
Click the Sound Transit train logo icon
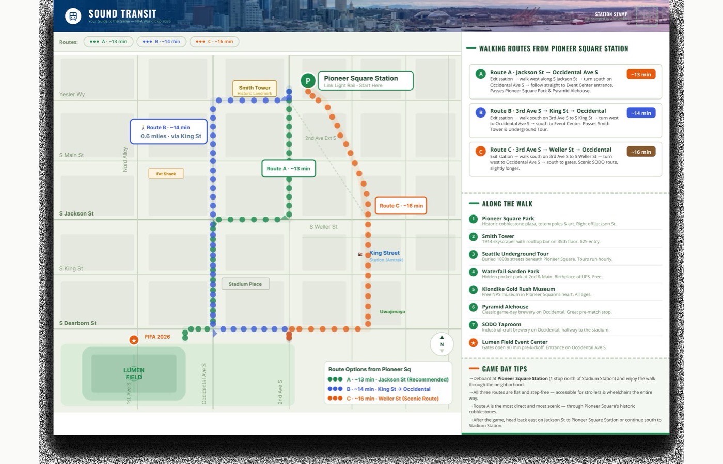click(73, 16)
